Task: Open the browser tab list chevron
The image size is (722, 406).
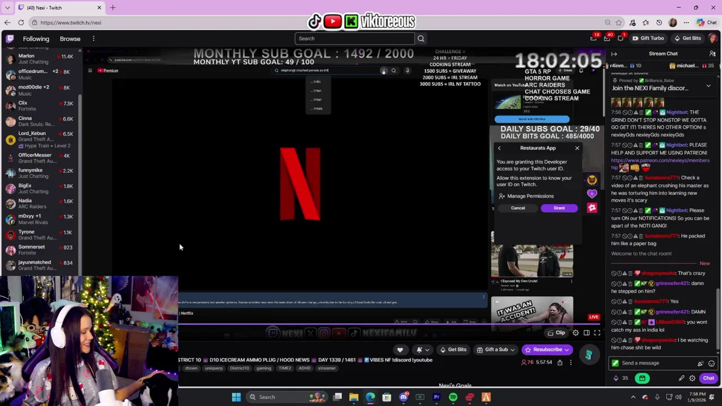Action: [7, 7]
